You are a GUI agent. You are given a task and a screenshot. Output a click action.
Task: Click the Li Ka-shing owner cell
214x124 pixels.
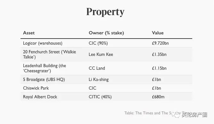[99, 79]
